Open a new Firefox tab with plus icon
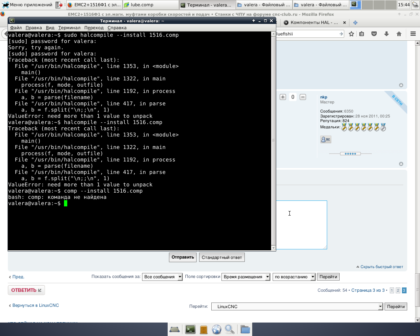 pos(355,23)
